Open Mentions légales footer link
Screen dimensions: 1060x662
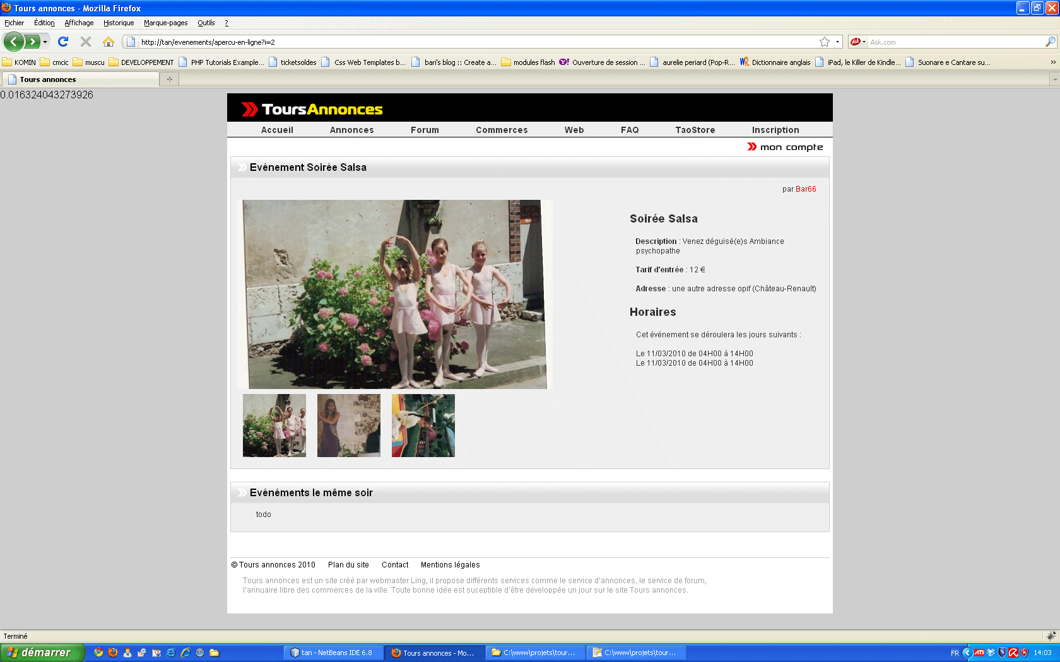click(450, 565)
